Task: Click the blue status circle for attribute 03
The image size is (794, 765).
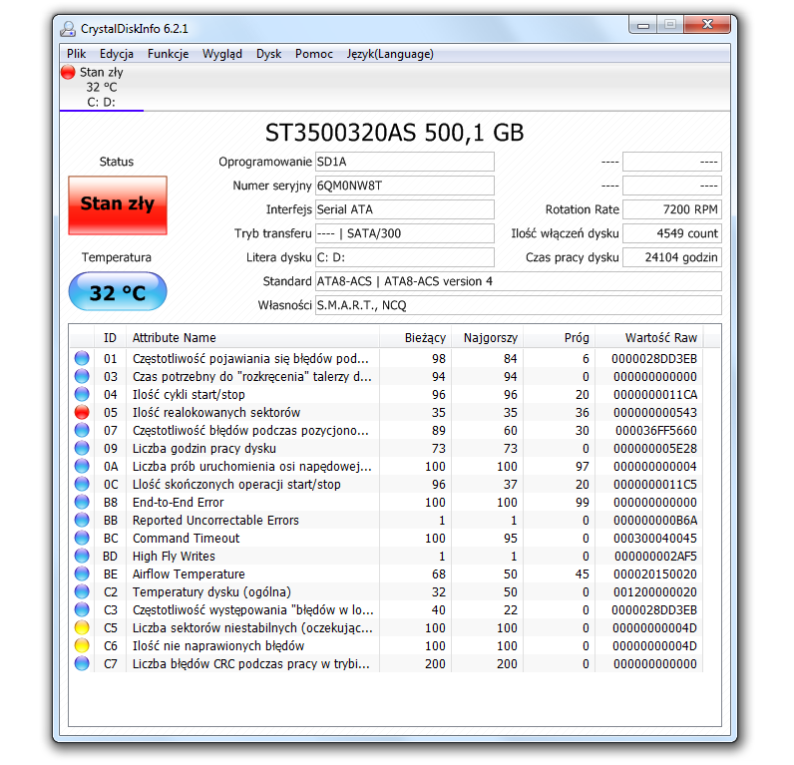Action: click(x=82, y=377)
